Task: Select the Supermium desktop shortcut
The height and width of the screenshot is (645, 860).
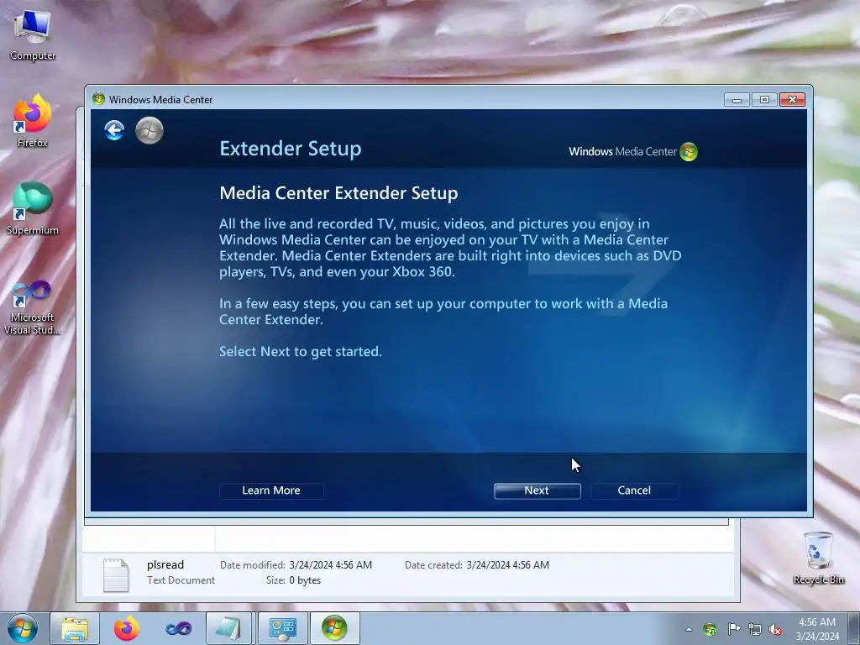Action: pos(33,208)
